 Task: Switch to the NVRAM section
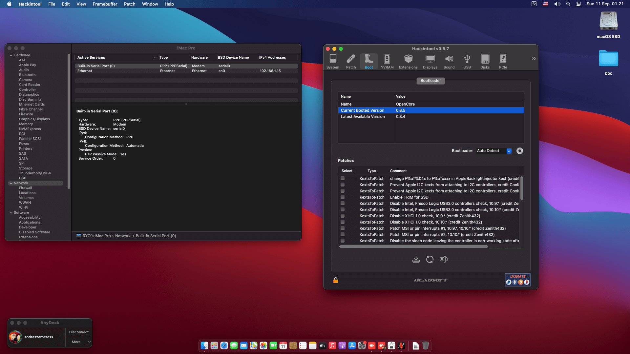point(387,61)
